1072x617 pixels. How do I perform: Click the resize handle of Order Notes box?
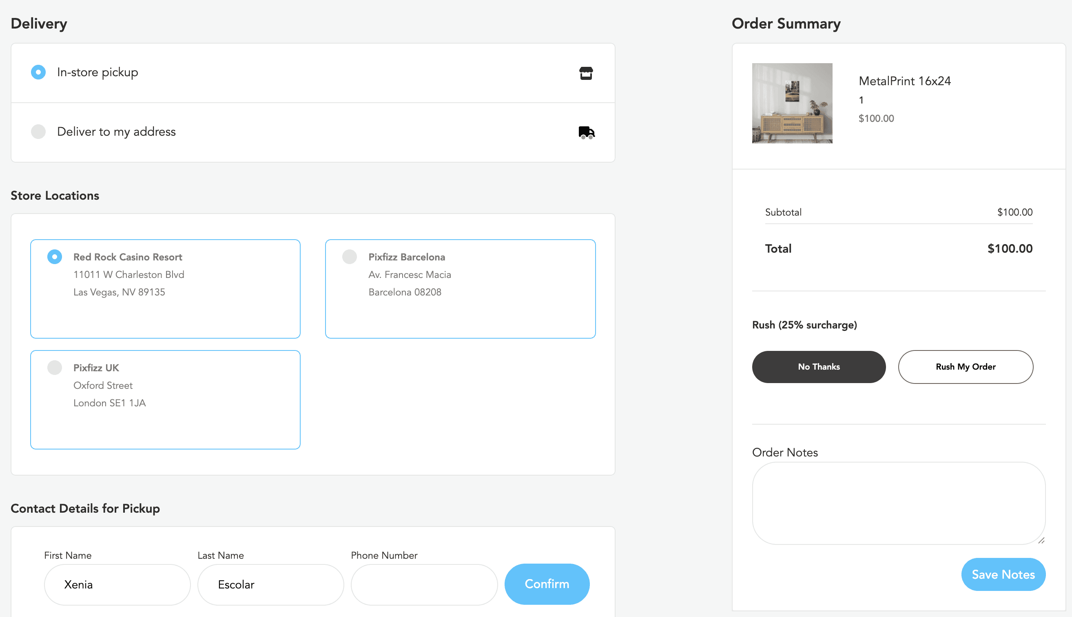tap(1041, 540)
